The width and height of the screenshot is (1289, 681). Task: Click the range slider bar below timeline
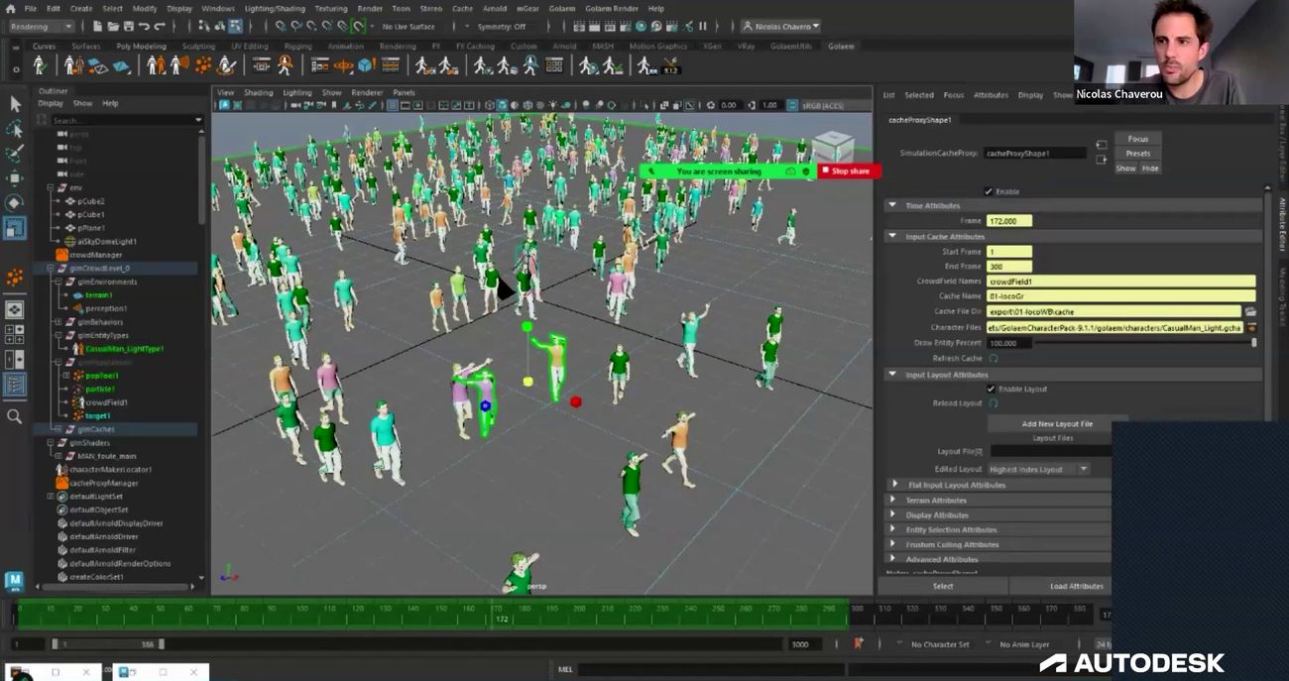(x=108, y=644)
